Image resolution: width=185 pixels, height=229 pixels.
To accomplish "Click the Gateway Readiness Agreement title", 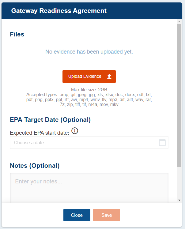I will coord(59,11).
